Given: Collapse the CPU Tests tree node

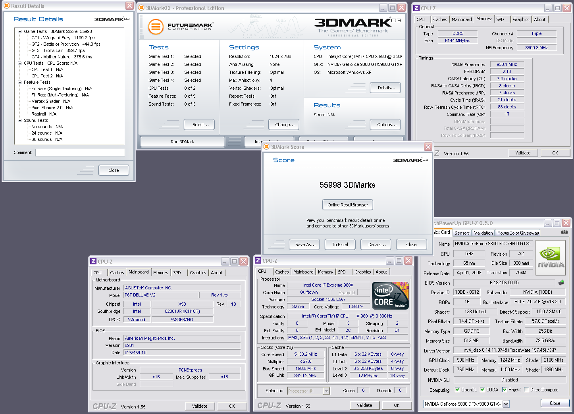Looking at the screenshot, I should [19, 63].
